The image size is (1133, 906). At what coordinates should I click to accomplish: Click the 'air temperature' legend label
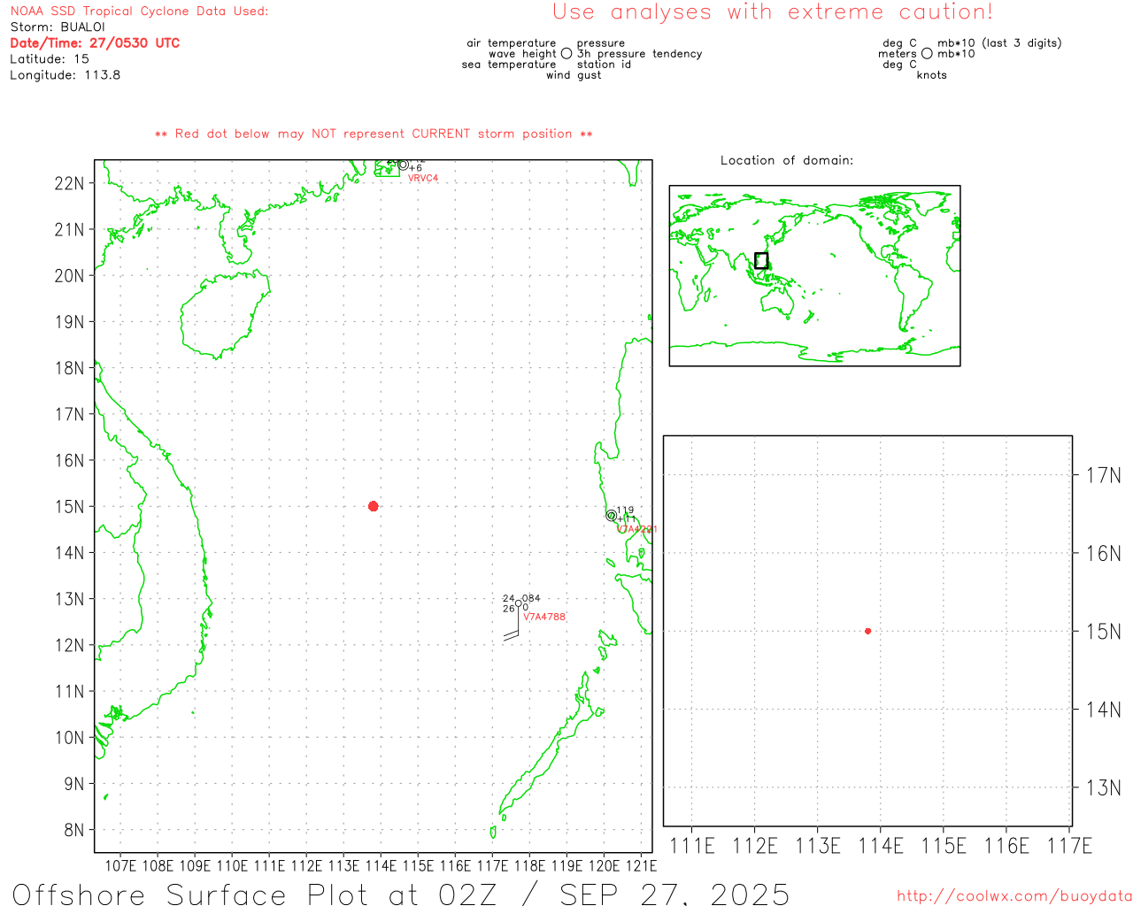click(512, 43)
